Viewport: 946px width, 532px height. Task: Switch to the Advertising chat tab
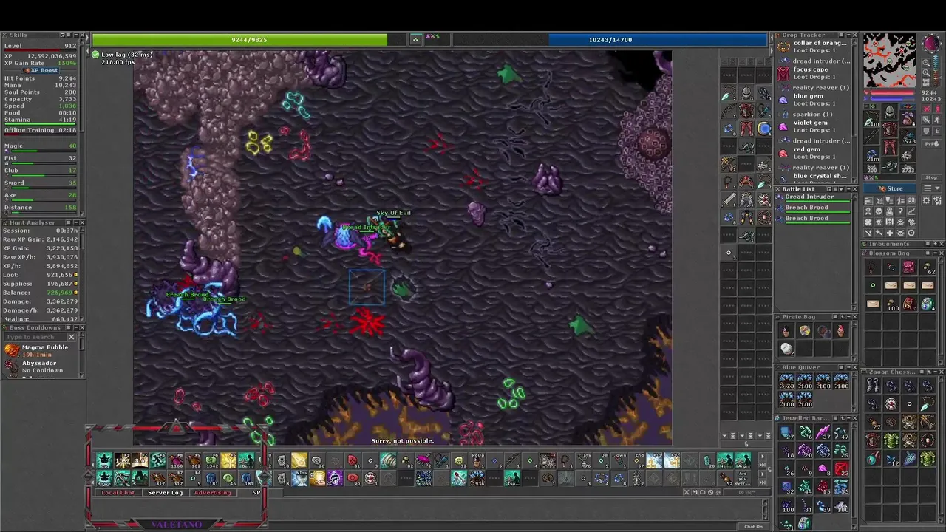click(x=213, y=493)
